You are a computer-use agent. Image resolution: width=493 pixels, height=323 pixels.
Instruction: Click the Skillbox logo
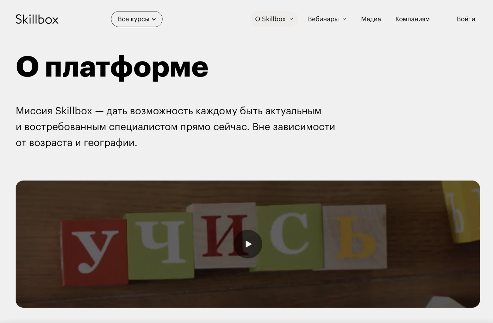point(37,19)
